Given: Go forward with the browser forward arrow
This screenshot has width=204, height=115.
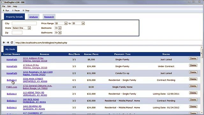Looking at the screenshot, I should click(x=8, y=42).
